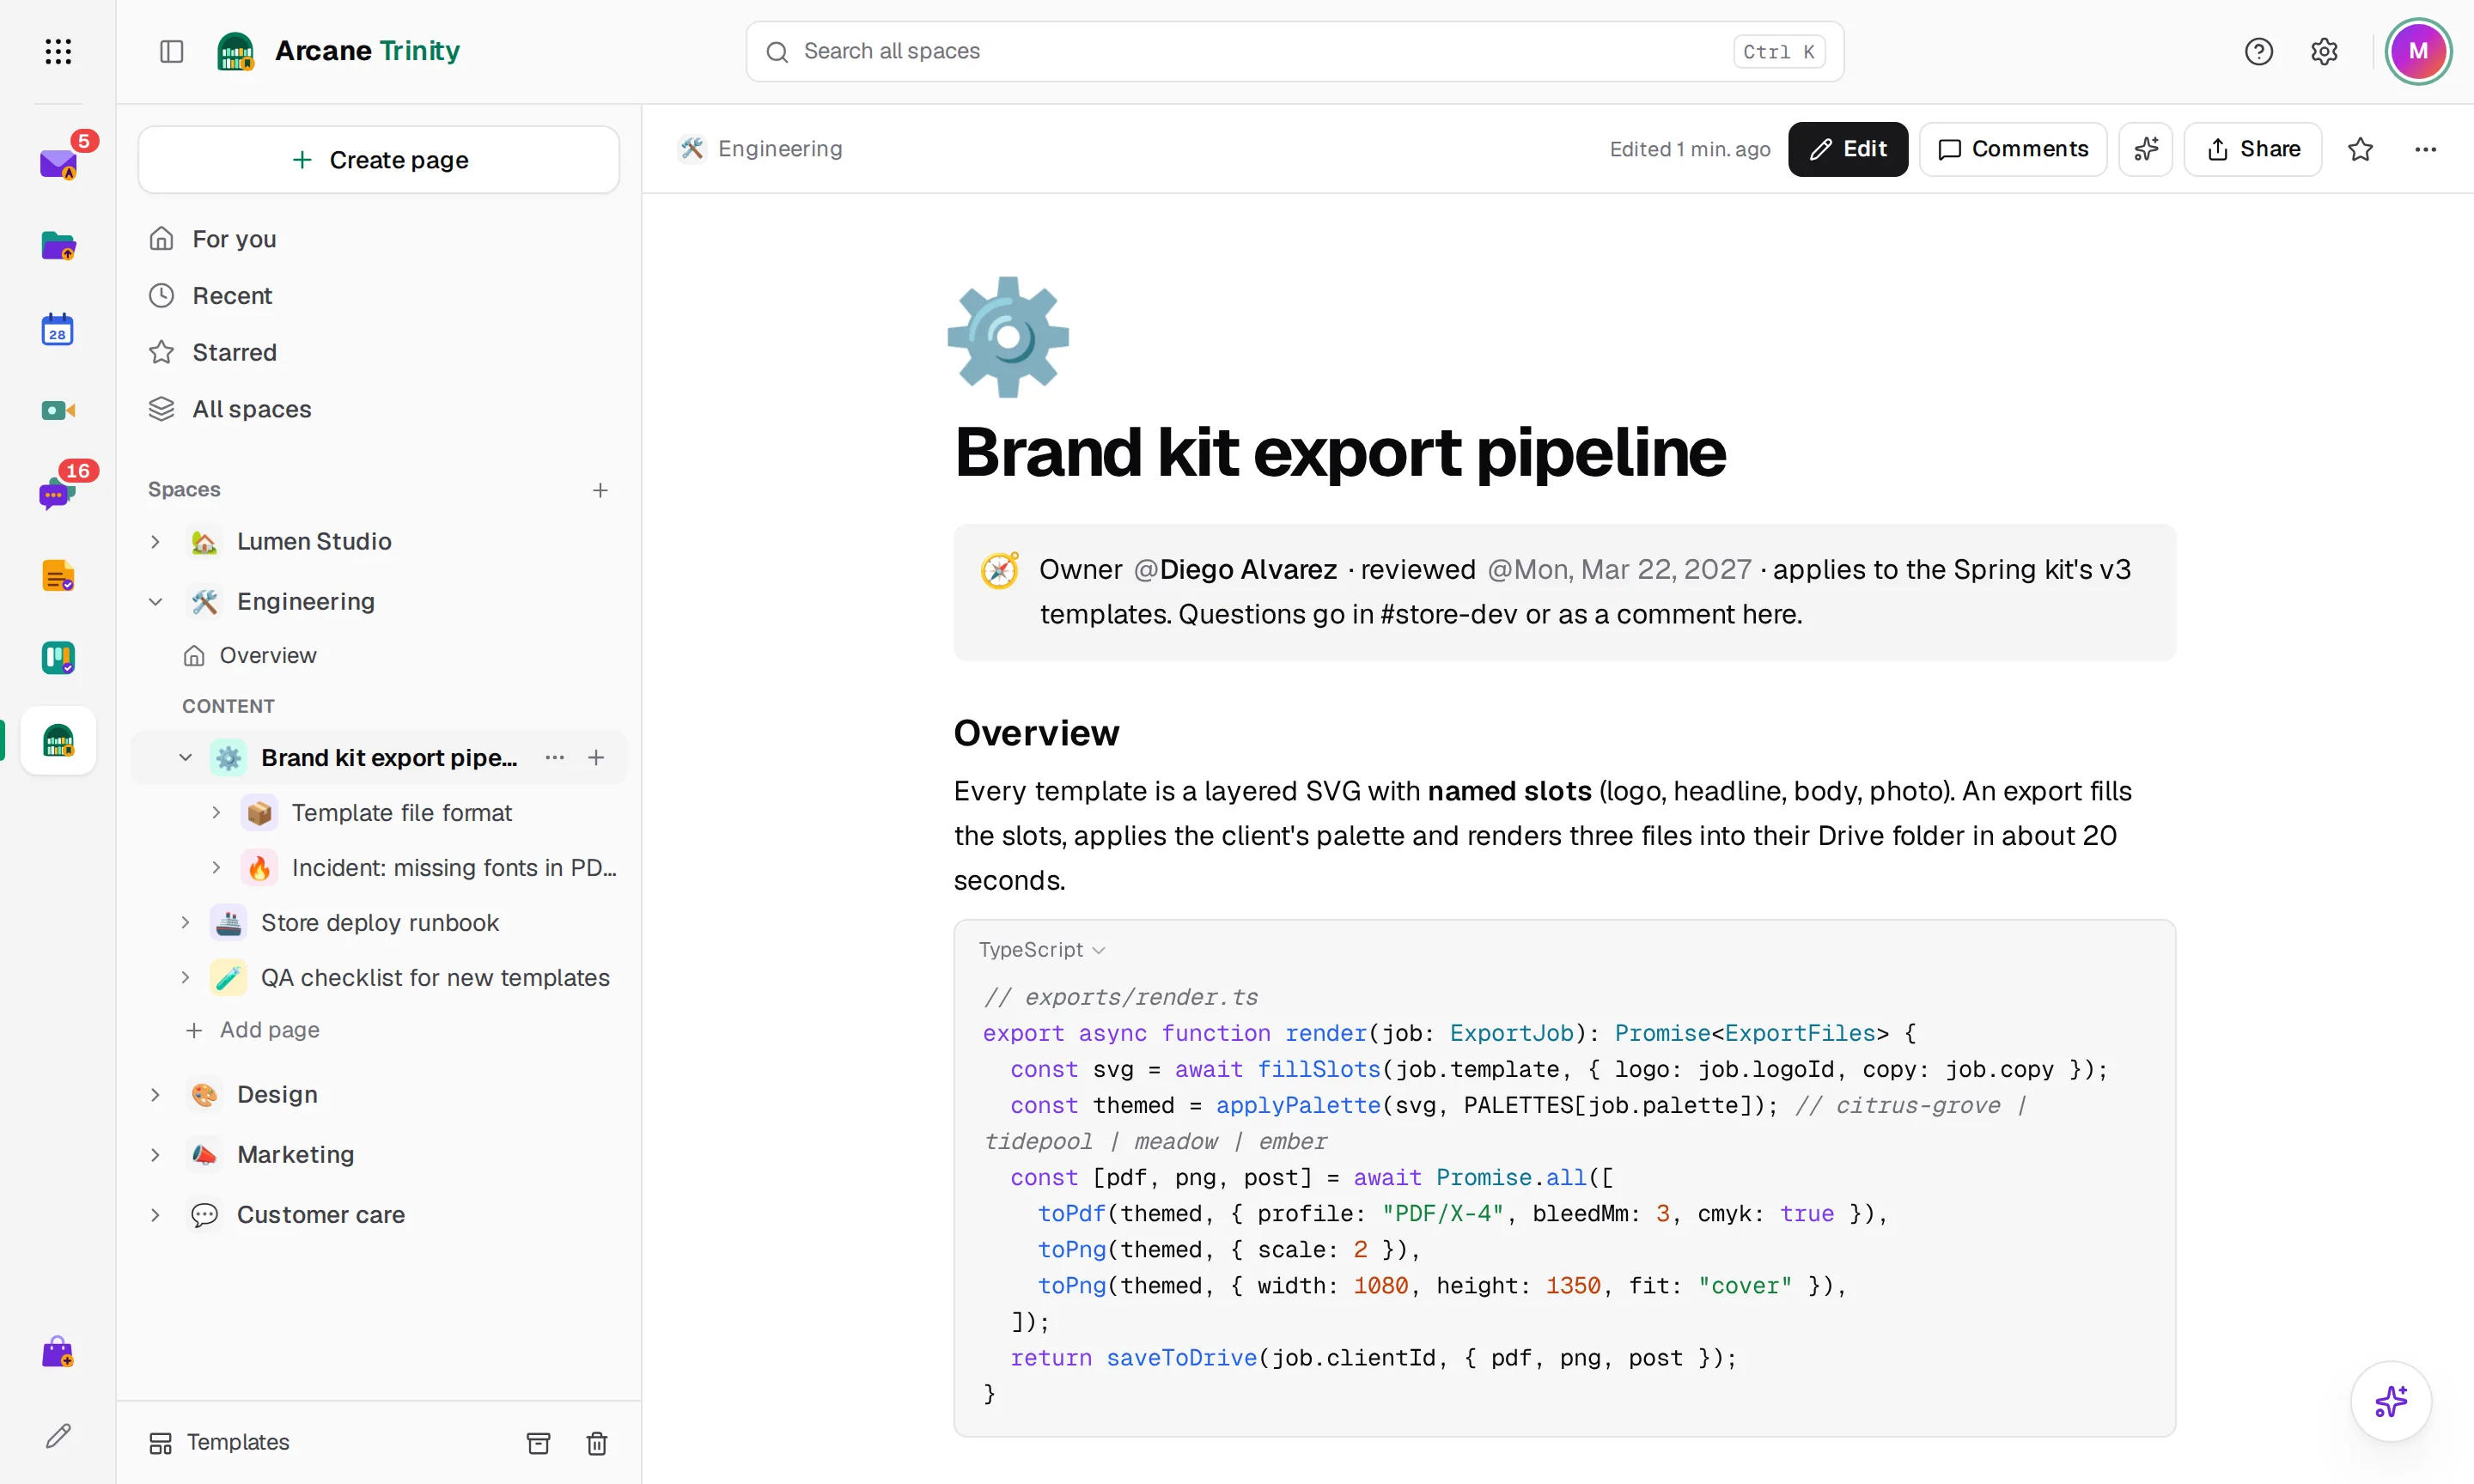Collapse Brand kit export pipeline tree
The height and width of the screenshot is (1484, 2474).
tap(185, 757)
